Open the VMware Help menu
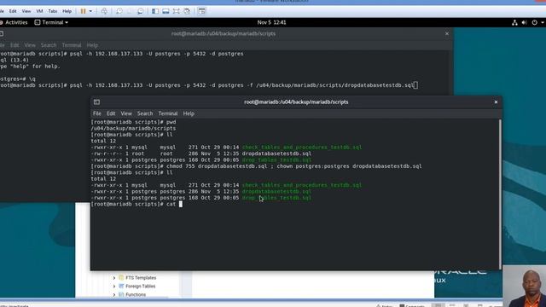This screenshot has height=307, width=546. (67, 11)
